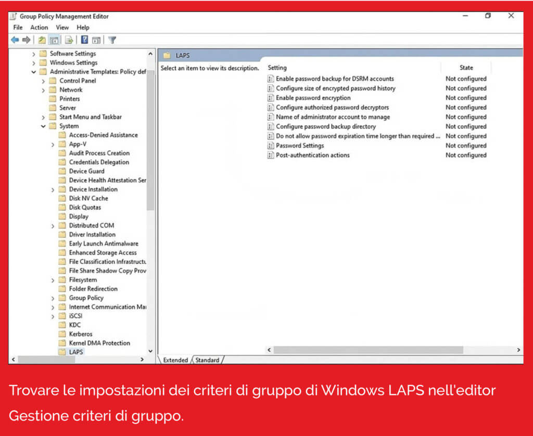Click the Export List toolbar icon
Viewport: 533px width, 436px height.
(x=68, y=40)
